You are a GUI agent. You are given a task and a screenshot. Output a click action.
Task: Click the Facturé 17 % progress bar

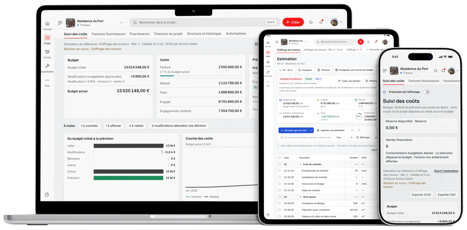pos(201,76)
